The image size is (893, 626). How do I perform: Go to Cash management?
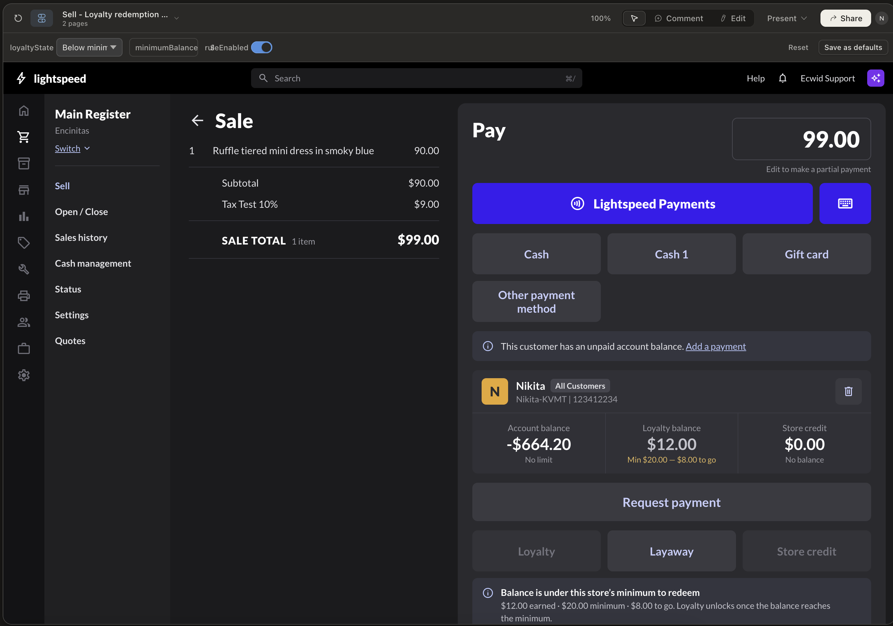(93, 263)
